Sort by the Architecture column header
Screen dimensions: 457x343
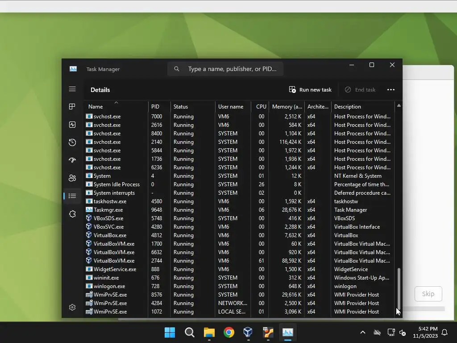[x=318, y=106]
